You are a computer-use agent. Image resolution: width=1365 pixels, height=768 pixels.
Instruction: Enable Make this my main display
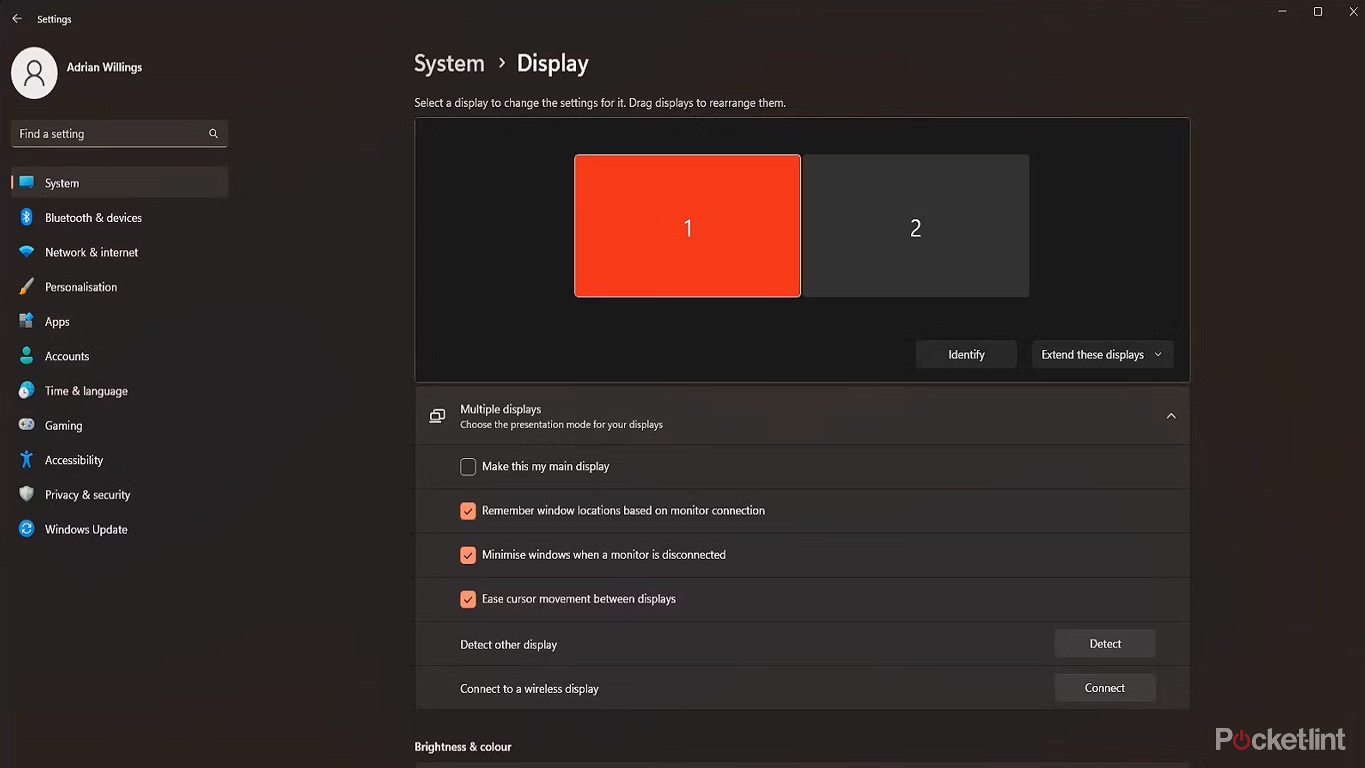click(468, 466)
